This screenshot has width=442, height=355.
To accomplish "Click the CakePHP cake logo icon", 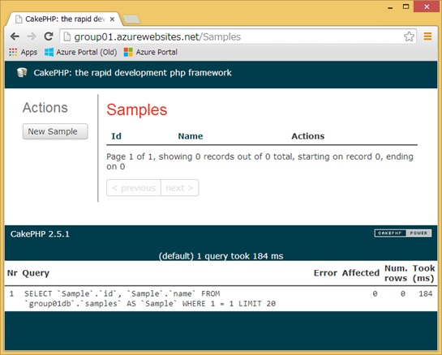I will [x=22, y=73].
